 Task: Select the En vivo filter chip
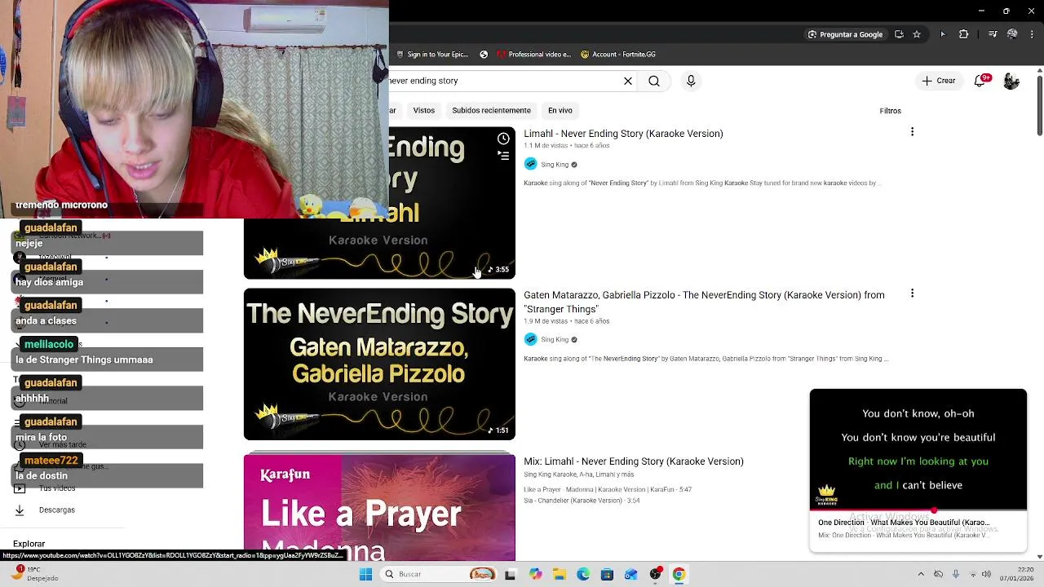click(560, 110)
